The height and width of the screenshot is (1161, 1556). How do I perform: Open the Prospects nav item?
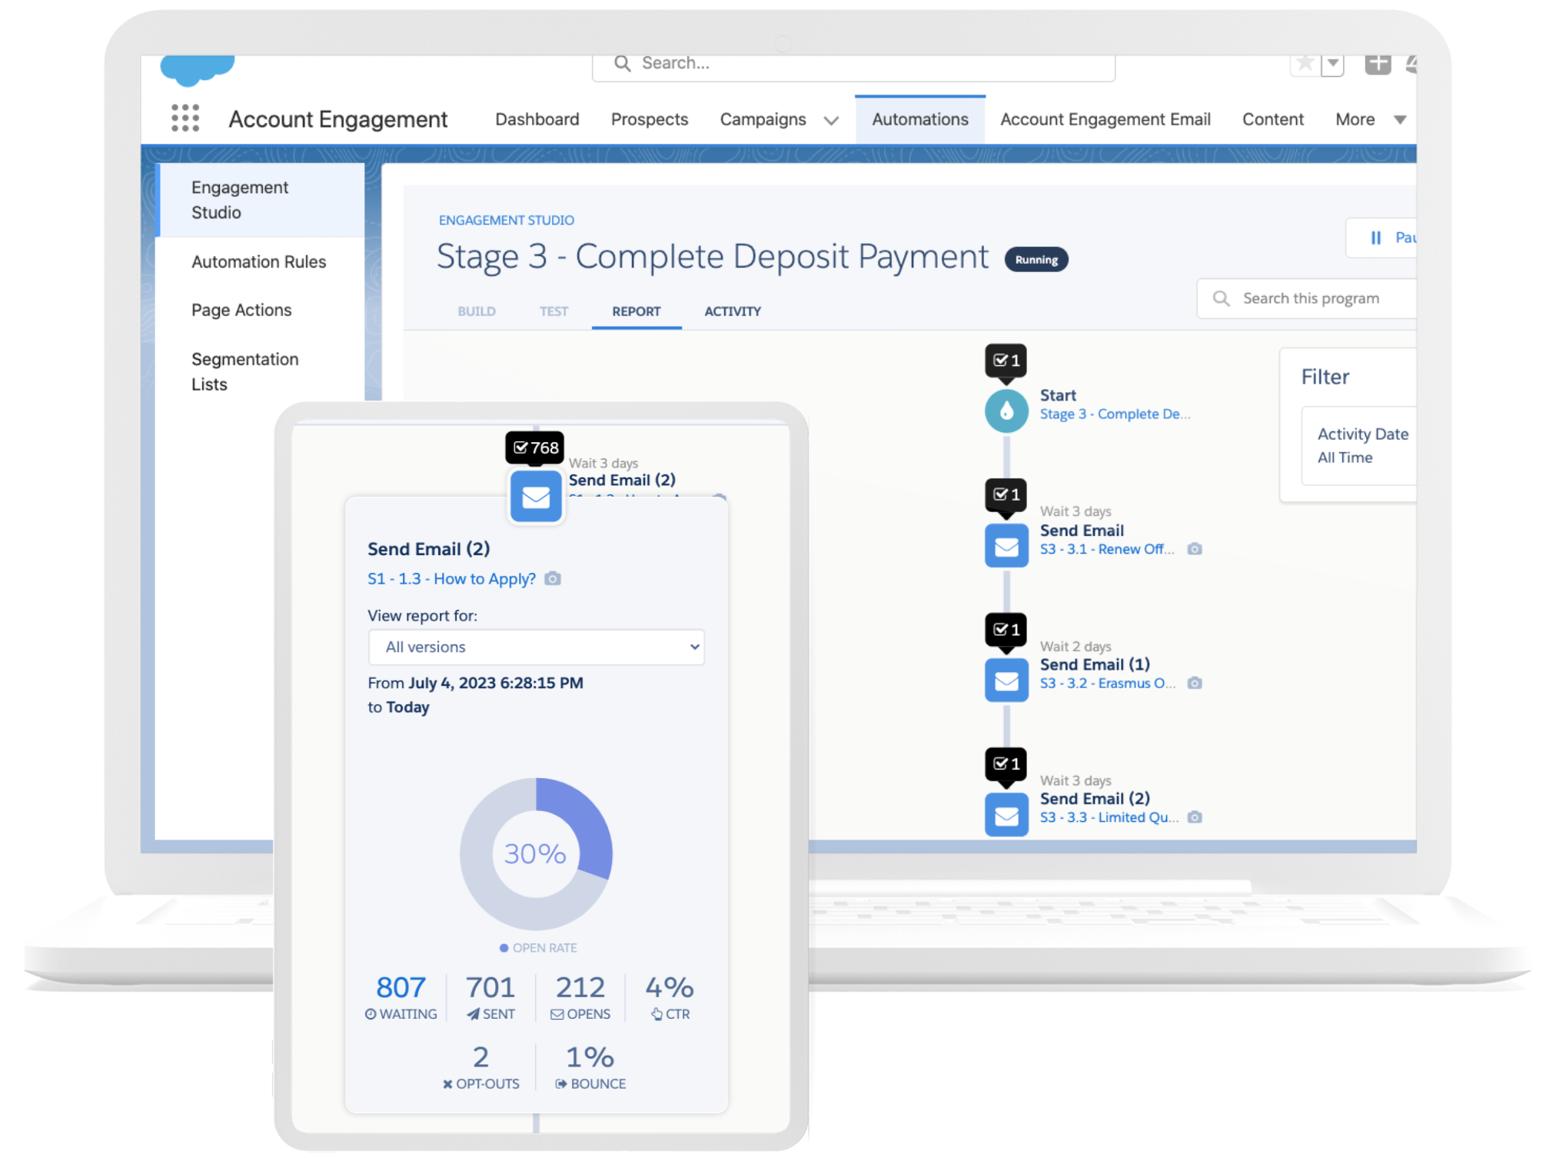[649, 119]
